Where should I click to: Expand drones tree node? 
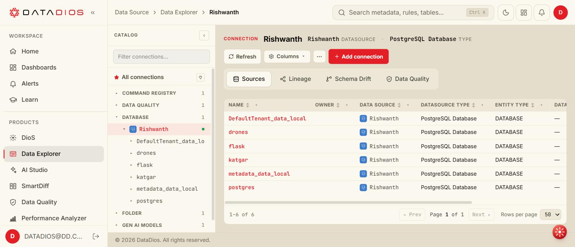click(x=131, y=153)
